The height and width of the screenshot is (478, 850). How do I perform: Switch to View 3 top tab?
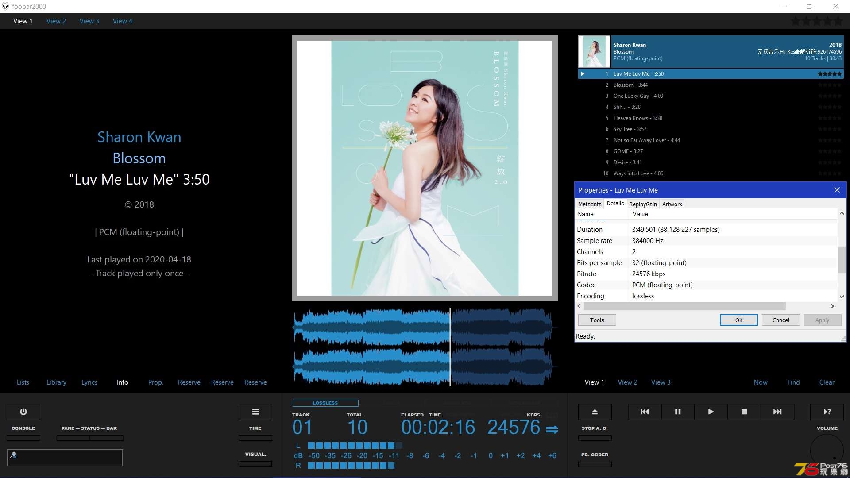(x=89, y=21)
